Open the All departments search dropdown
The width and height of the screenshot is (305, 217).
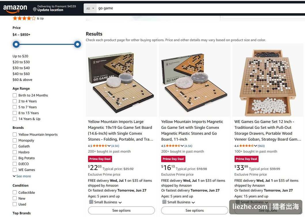90,8
